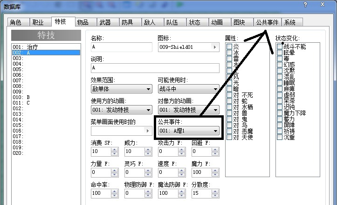Select skill 001: 治疗 in list
337x205 pixels.
click(x=46, y=47)
